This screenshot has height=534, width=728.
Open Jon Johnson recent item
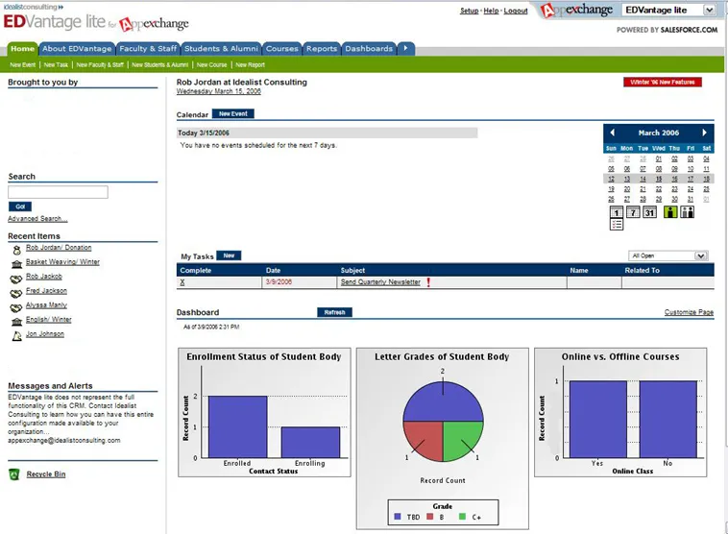45,334
